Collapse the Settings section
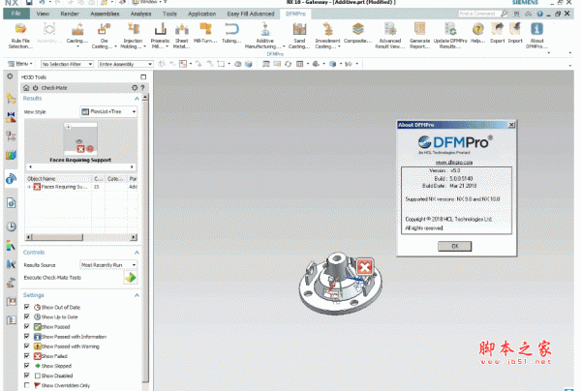The height and width of the screenshot is (391, 581). point(137,295)
